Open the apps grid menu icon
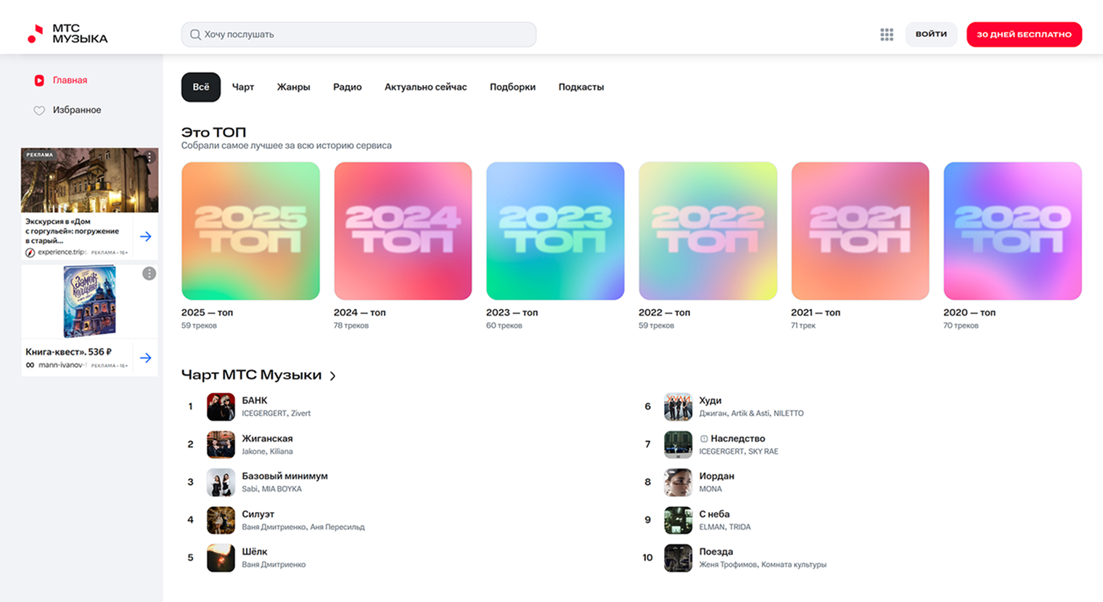This screenshot has width=1103, height=602. point(887,35)
